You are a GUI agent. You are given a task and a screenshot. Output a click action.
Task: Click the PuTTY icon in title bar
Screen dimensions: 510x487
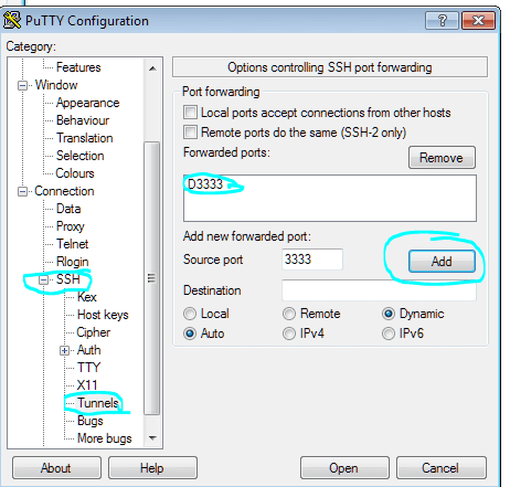coord(12,20)
